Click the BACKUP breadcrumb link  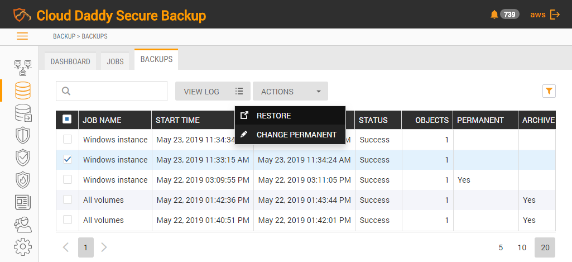pos(64,36)
